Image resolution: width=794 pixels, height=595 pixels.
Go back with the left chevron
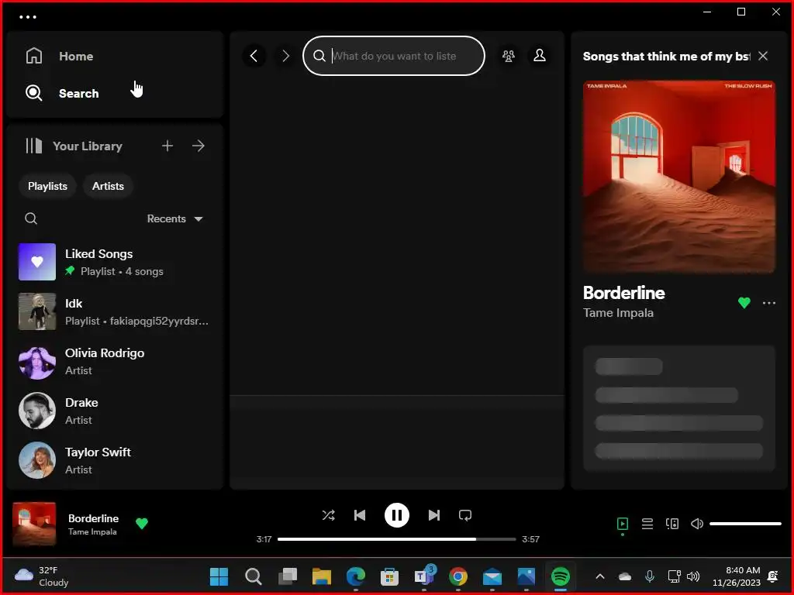point(254,56)
